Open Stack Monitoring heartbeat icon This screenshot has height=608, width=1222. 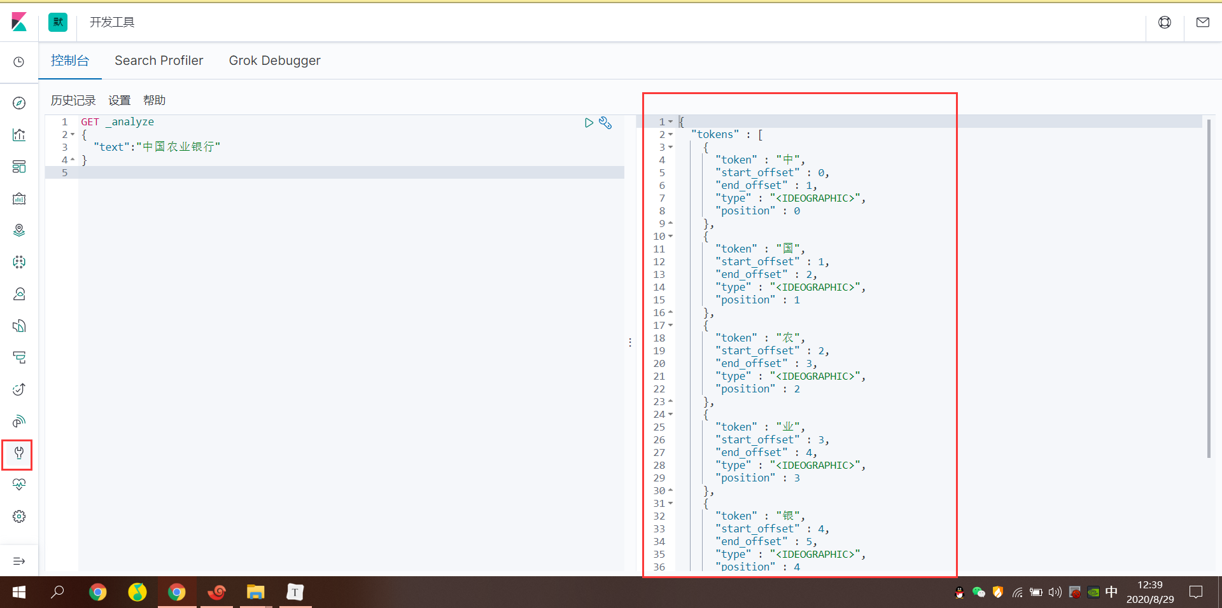click(19, 485)
